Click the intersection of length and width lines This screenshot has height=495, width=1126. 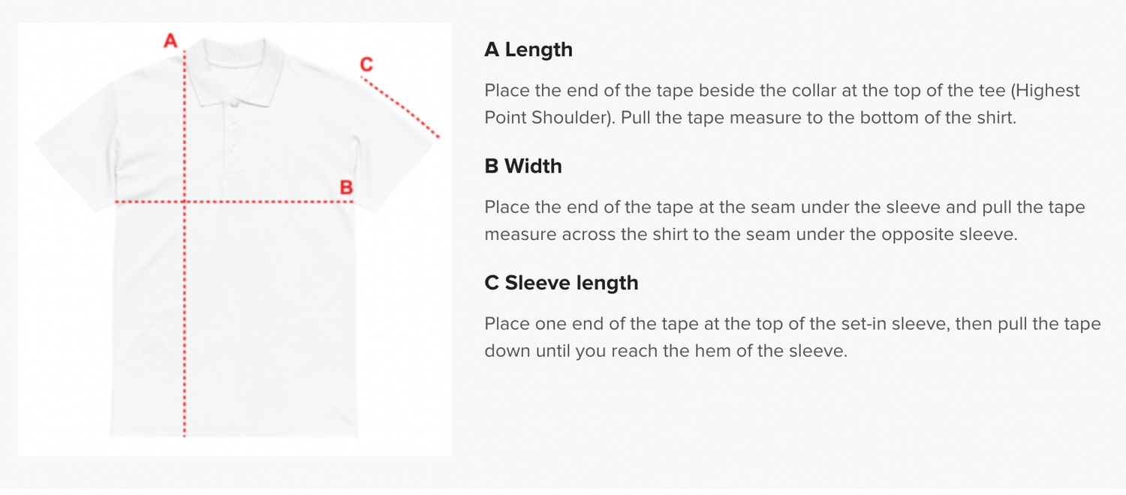pos(185,202)
